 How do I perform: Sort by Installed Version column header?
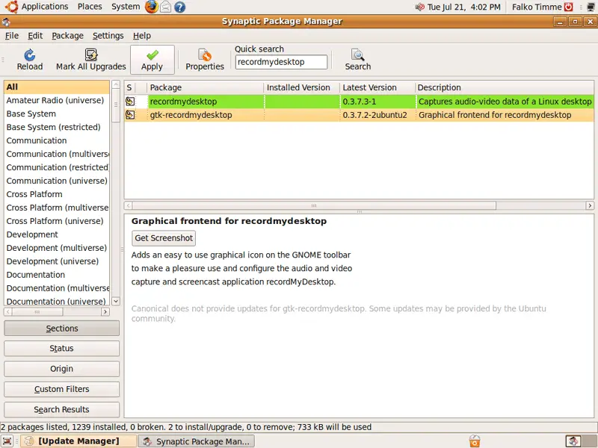click(302, 87)
